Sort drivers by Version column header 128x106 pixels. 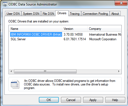click(x=75, y=29)
